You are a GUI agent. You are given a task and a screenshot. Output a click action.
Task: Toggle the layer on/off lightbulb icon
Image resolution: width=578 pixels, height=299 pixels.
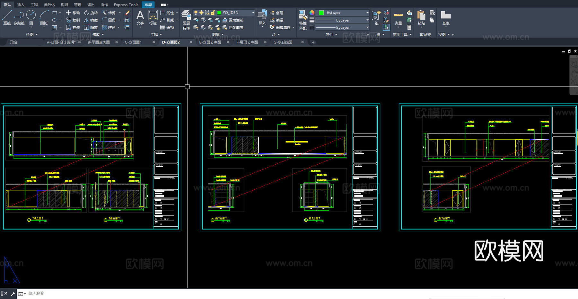196,13
